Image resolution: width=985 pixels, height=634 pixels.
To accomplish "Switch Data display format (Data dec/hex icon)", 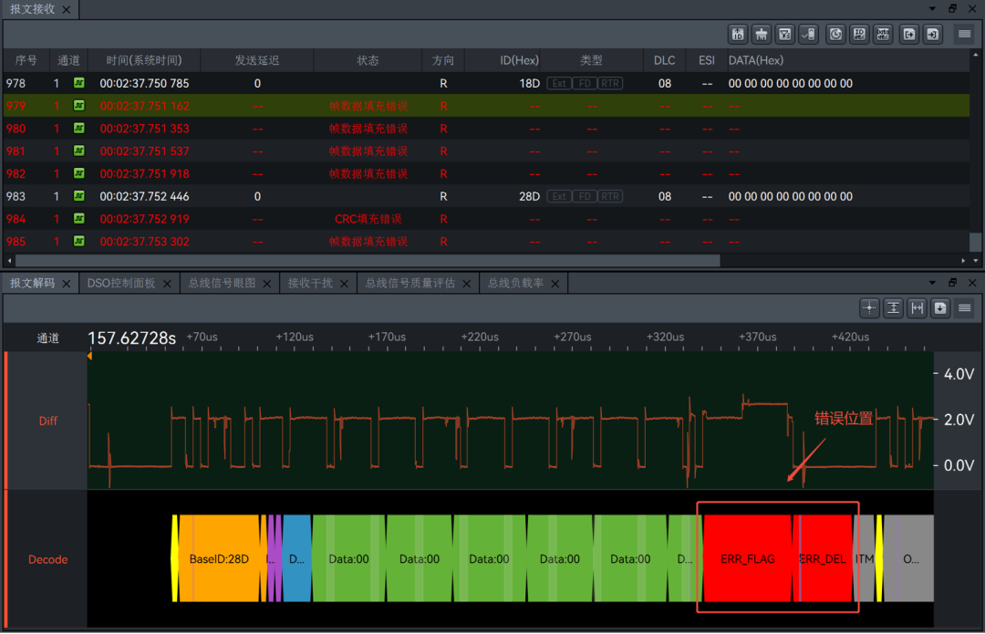I will point(883,34).
